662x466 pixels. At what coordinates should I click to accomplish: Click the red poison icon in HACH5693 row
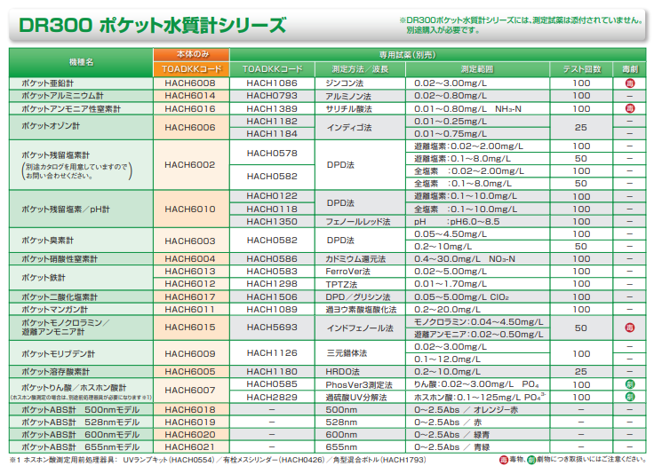point(629,328)
